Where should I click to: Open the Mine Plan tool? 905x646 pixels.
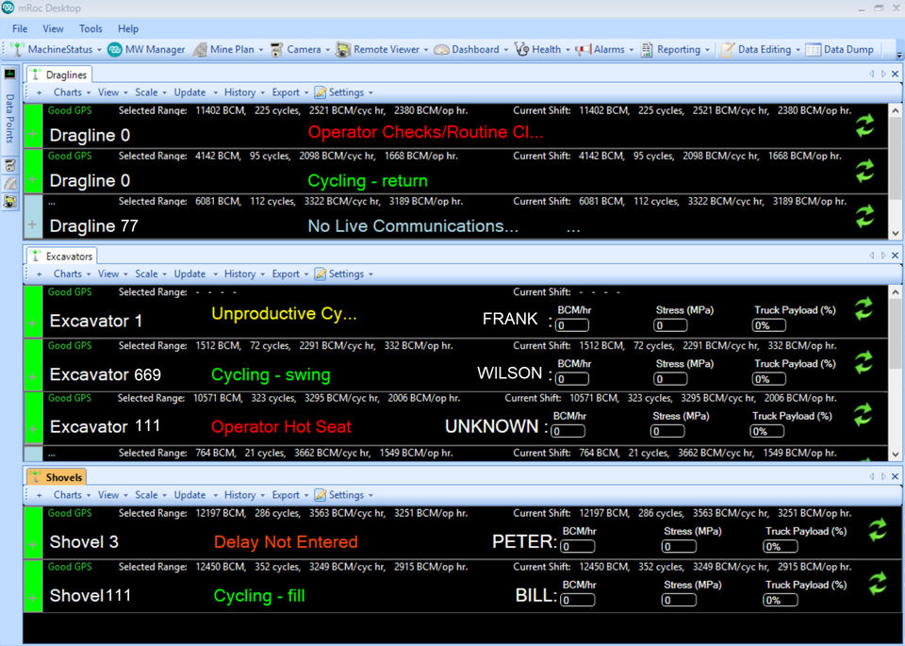(227, 50)
